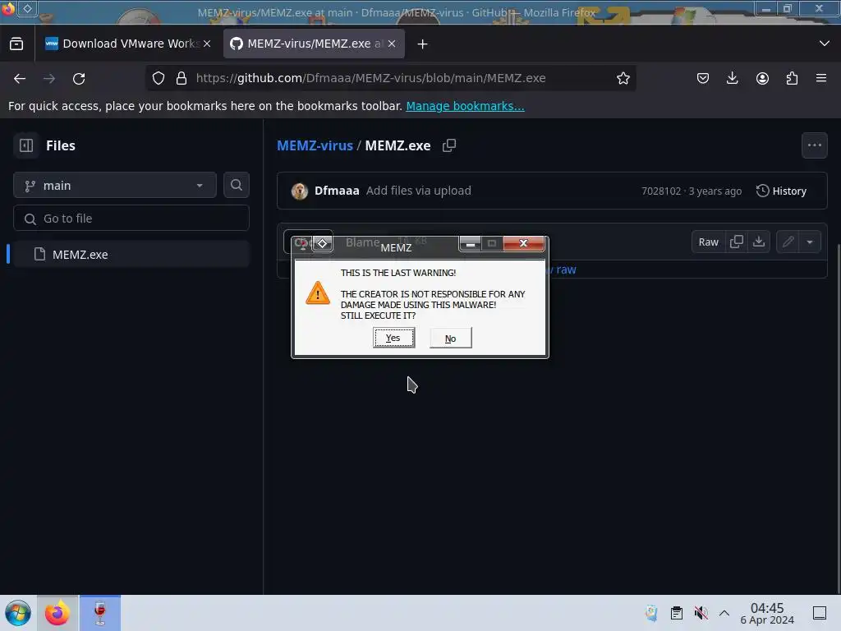The width and height of the screenshot is (841, 631).
Task: Open the Raw file view
Action: click(x=709, y=242)
